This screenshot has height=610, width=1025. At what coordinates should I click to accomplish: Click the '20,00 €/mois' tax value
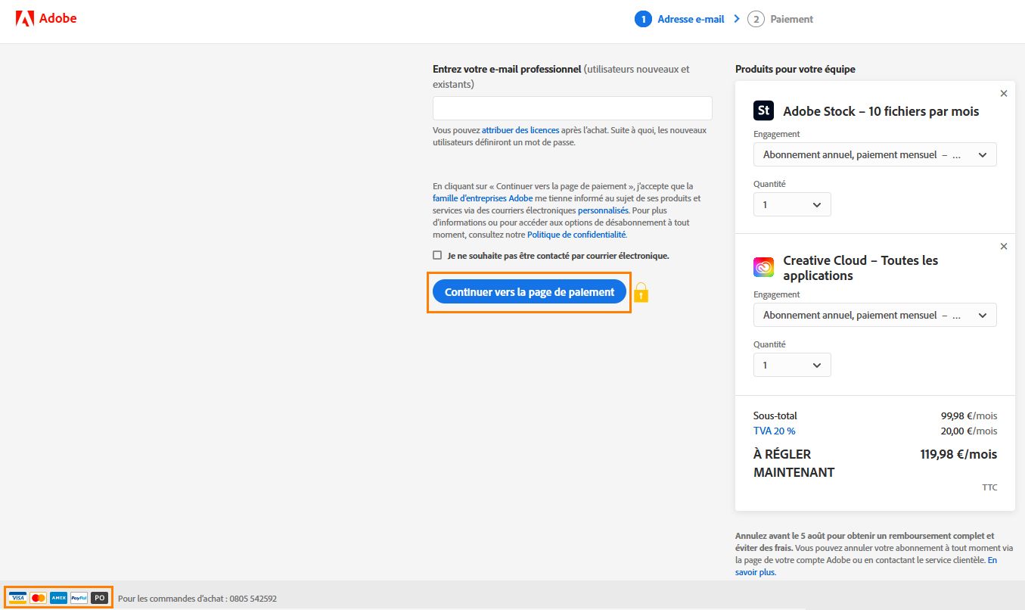[969, 431]
